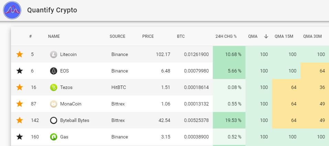Sort by 24H CHG % header
The image size is (329, 146).
pos(226,36)
